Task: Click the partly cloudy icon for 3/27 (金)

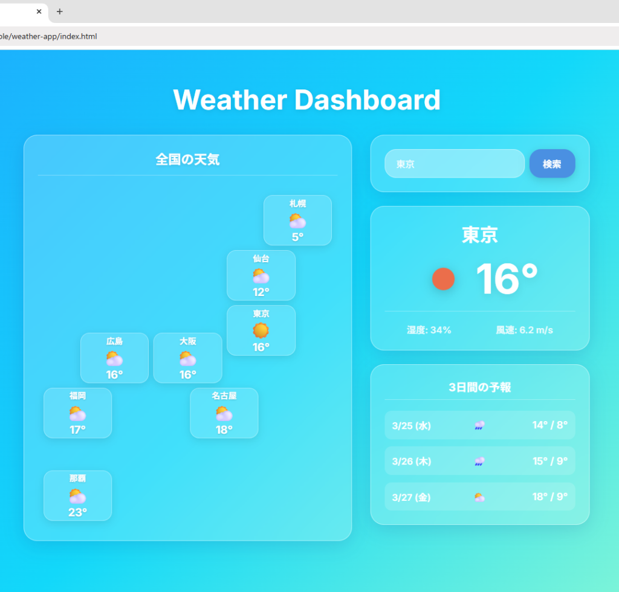Action: (x=479, y=497)
